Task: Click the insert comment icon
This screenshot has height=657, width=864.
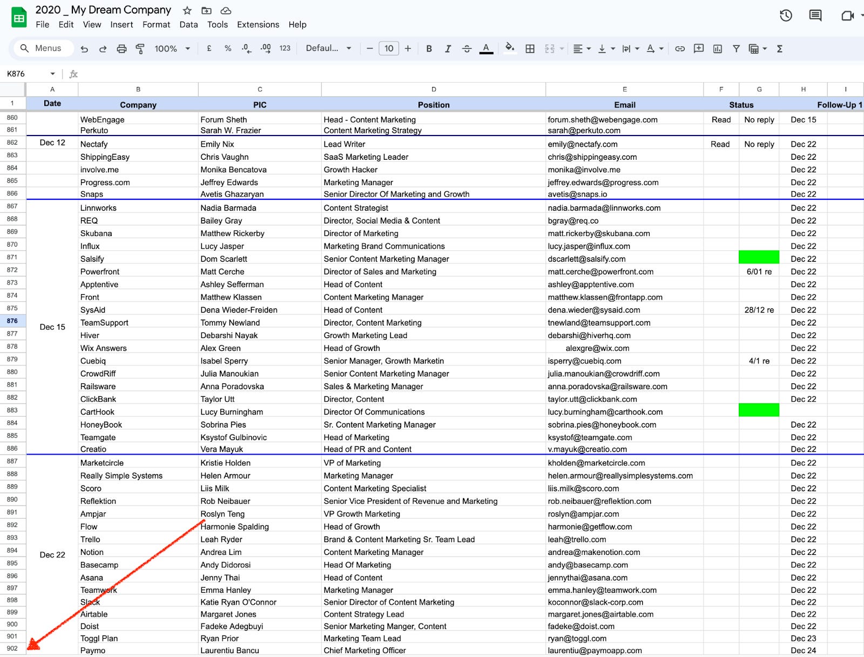Action: click(699, 49)
